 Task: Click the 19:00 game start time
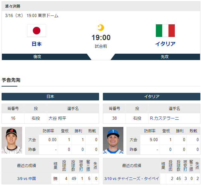click(101, 38)
